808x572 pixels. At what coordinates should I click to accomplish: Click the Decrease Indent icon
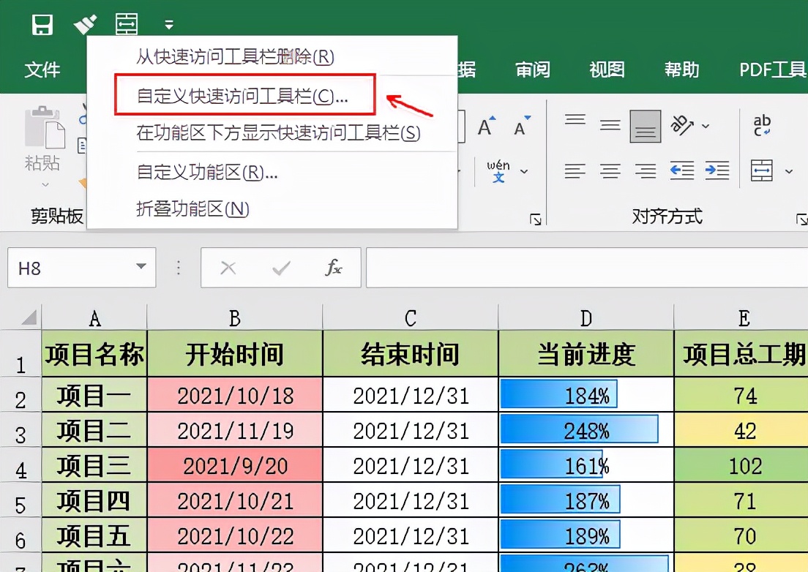[x=682, y=170]
